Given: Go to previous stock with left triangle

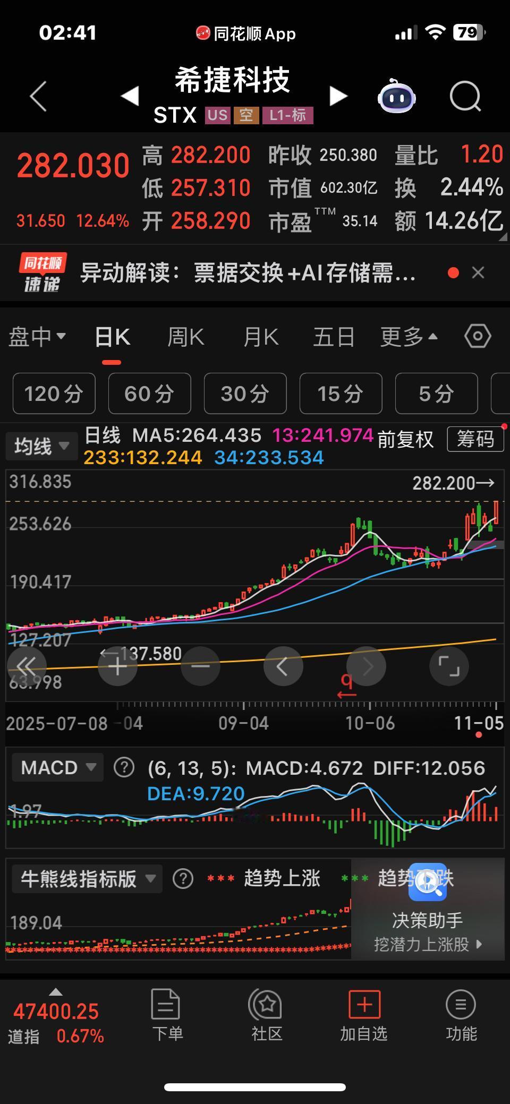Looking at the screenshot, I should (130, 97).
